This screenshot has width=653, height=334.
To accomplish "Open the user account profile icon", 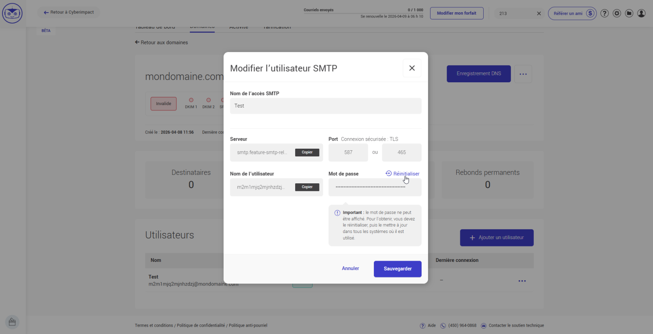I will pos(641,13).
